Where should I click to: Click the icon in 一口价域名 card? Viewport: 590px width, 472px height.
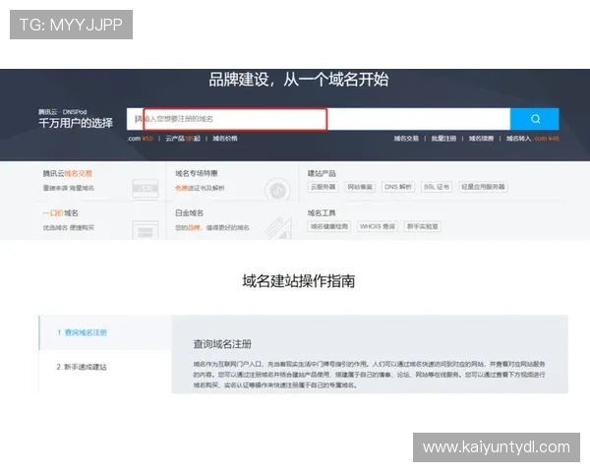(x=146, y=229)
